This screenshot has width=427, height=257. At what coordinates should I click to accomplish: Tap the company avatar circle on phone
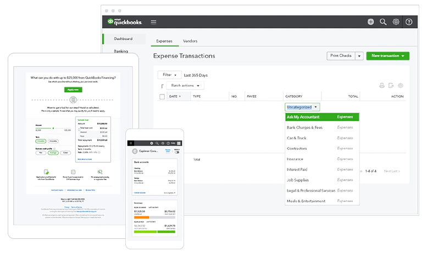pos(135,151)
